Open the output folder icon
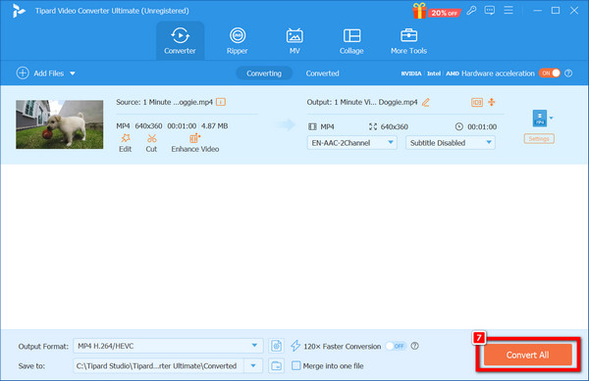 (x=276, y=365)
